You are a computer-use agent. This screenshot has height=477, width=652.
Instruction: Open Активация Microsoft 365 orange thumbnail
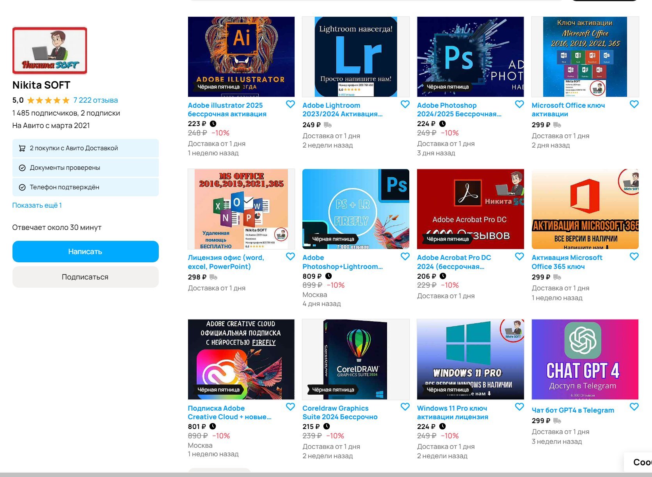point(585,209)
